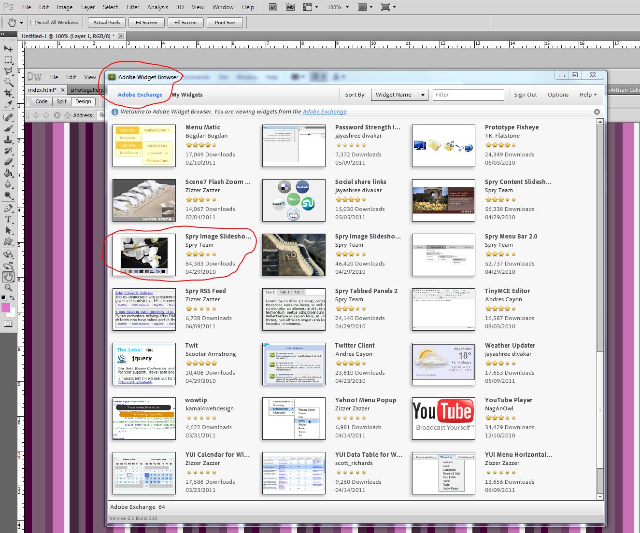Expand the Help menu in Widget Browser
Image resolution: width=640 pixels, height=533 pixels.
tap(588, 95)
